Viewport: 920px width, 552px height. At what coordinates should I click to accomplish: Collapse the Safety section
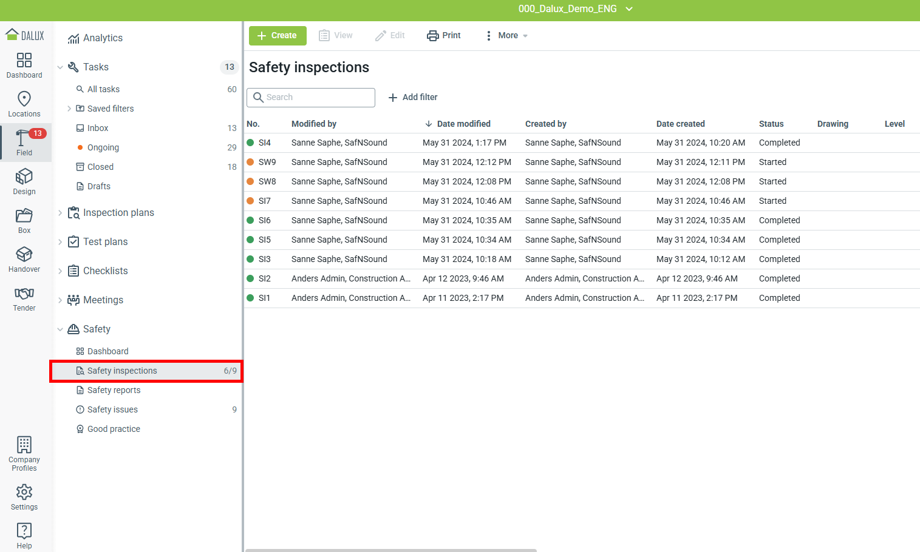point(60,329)
